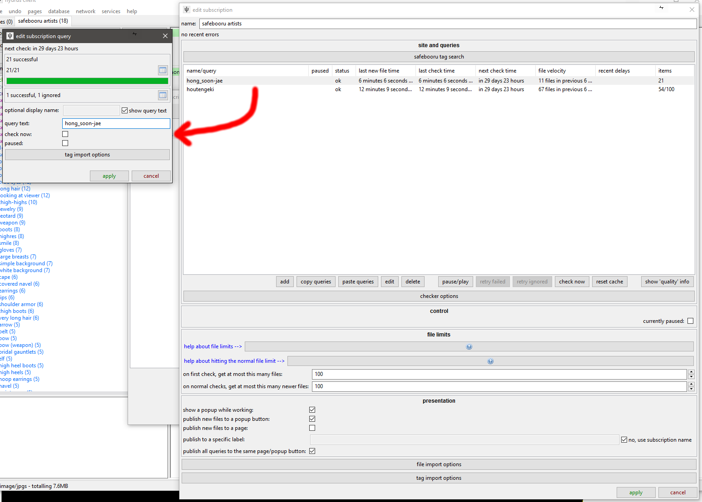Sort by 'name/query' column header

click(x=246, y=71)
